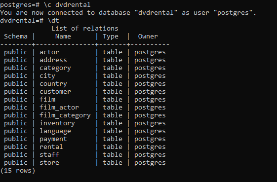Viewport: 277px width, 182px height.
Task: Click the 'actor' table name
Action: pos(49,52)
